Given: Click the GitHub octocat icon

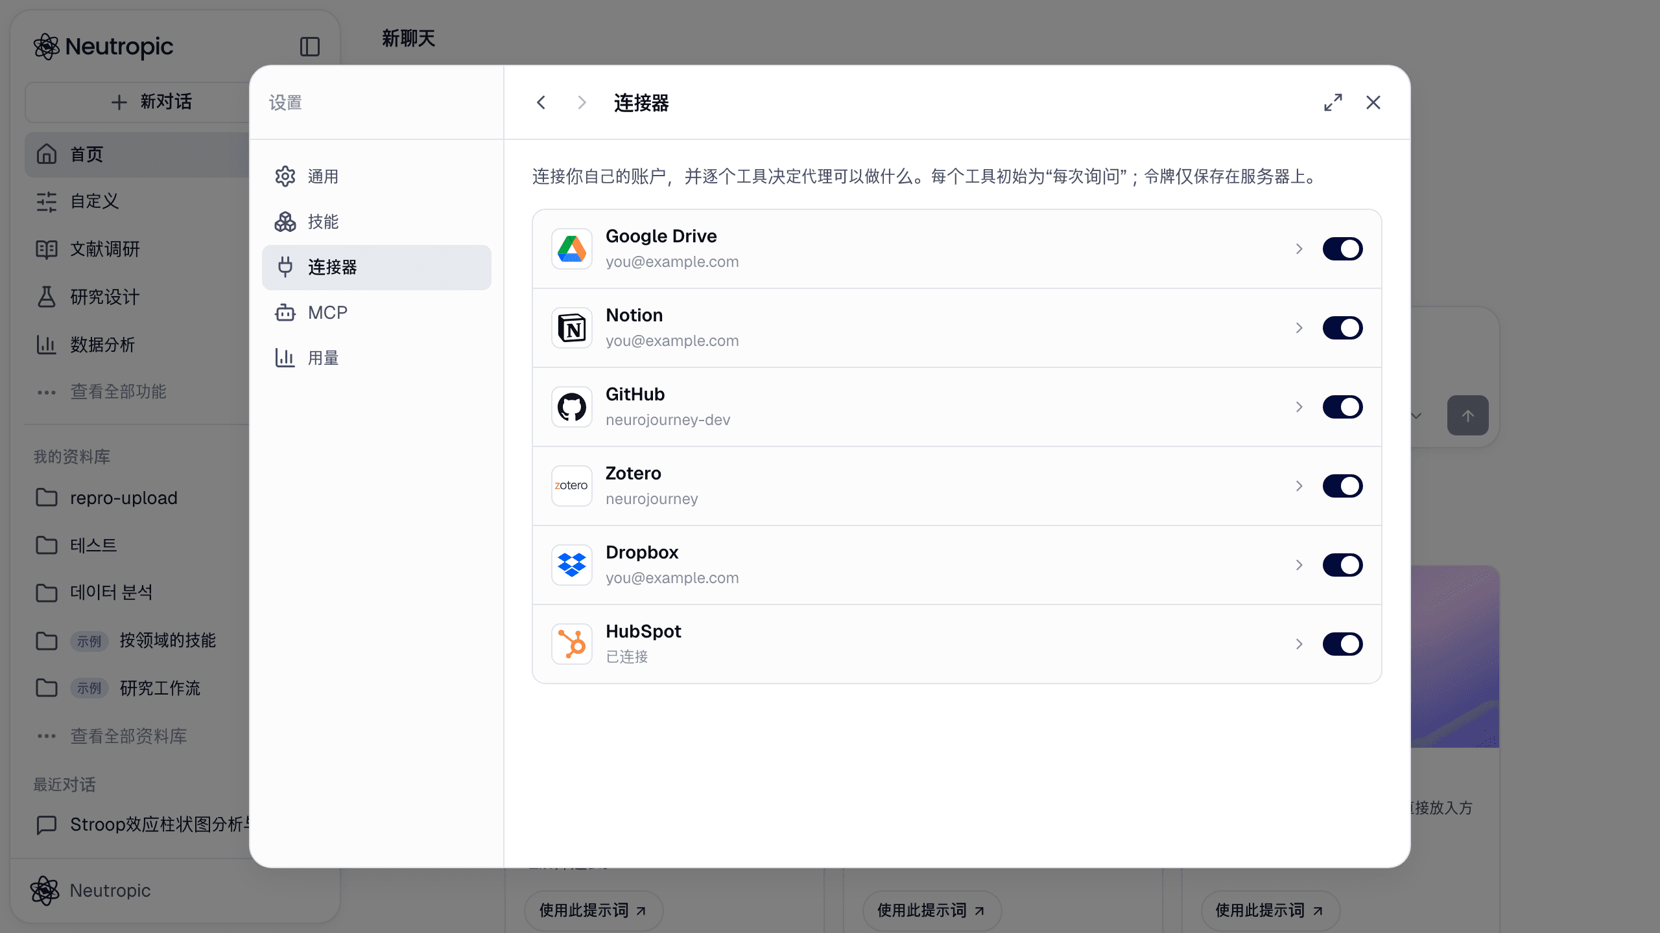Looking at the screenshot, I should click(571, 407).
